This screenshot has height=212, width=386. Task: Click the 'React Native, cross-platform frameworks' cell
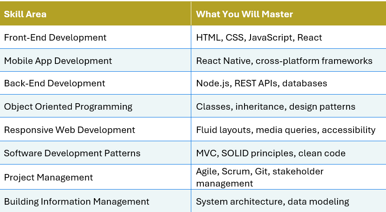click(x=284, y=61)
